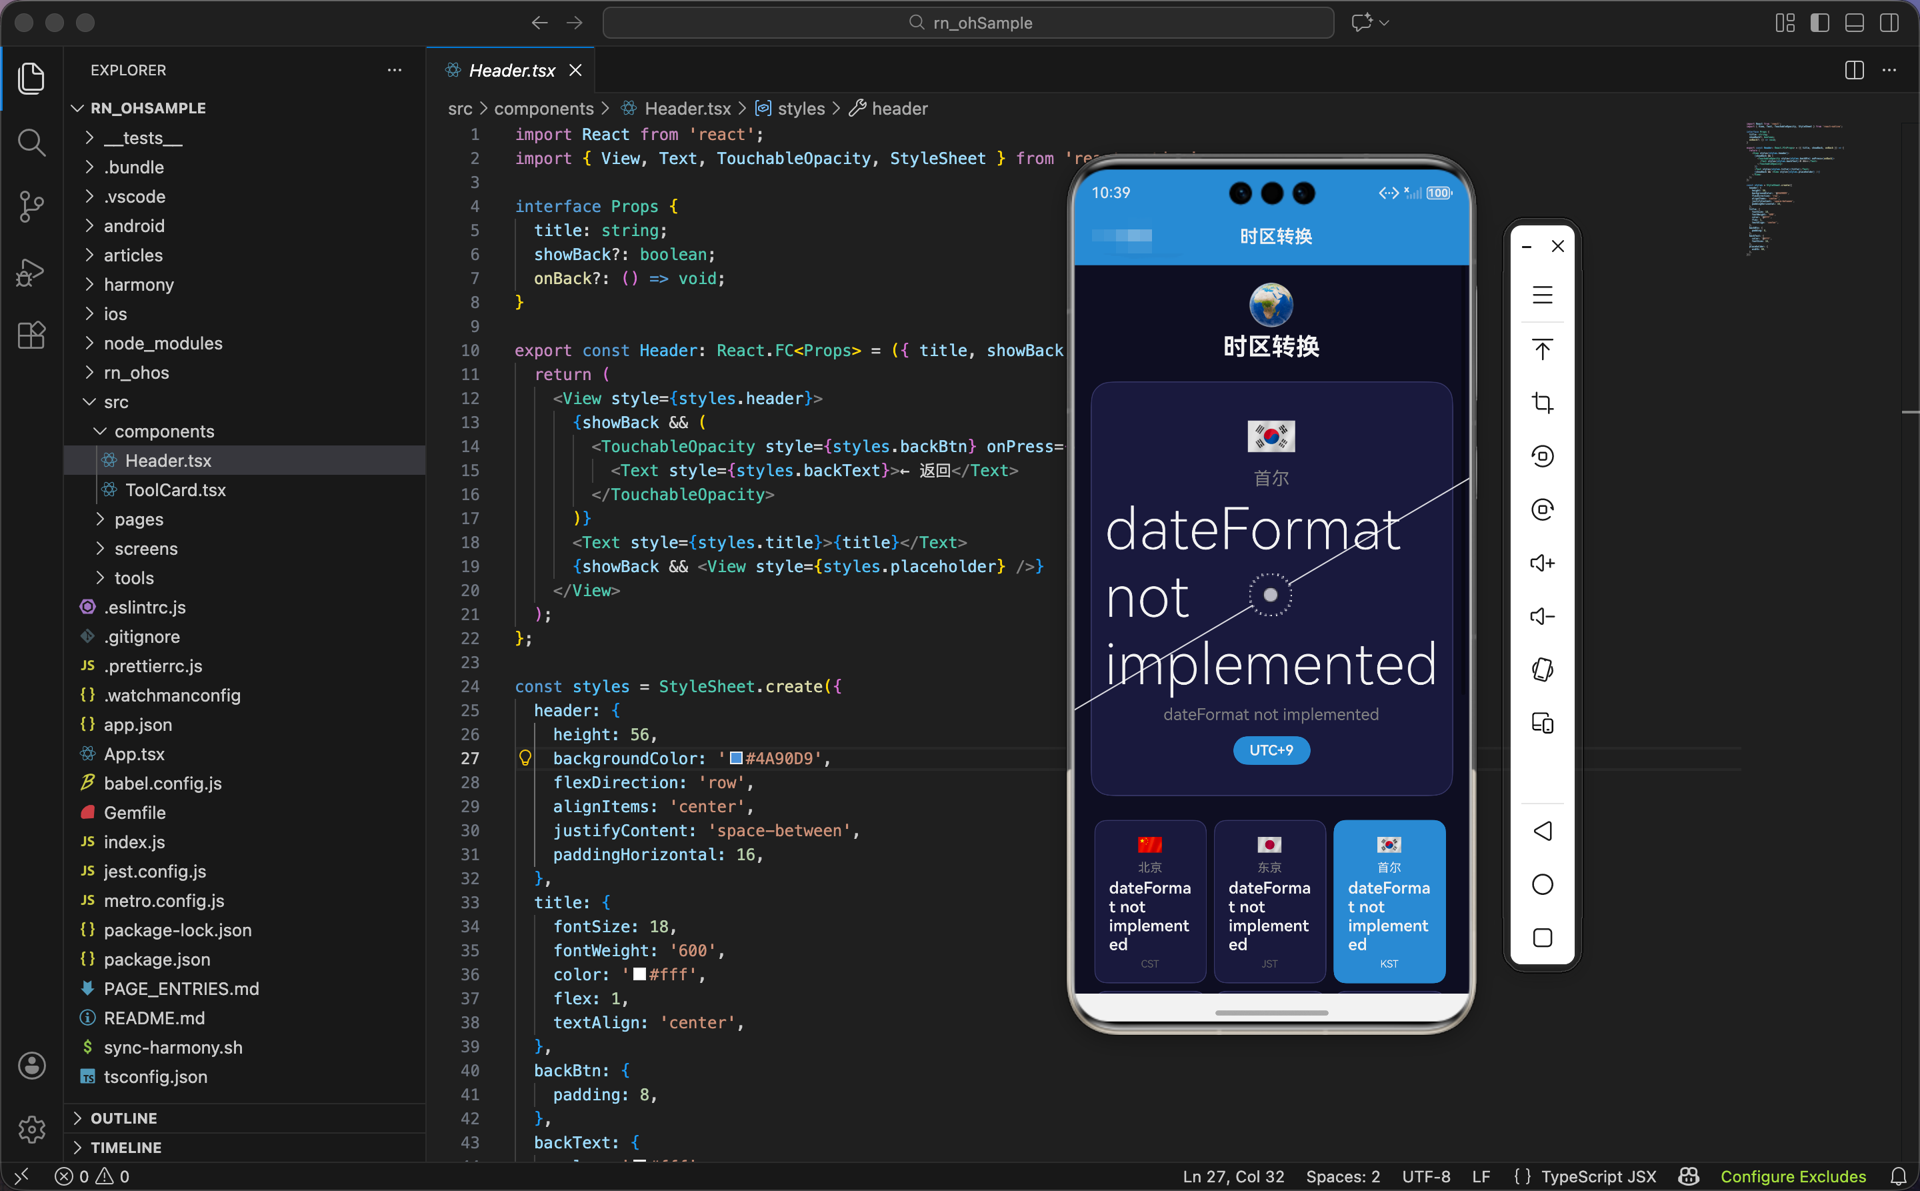
Task: Expand the node_modules folder
Action: click(x=163, y=343)
